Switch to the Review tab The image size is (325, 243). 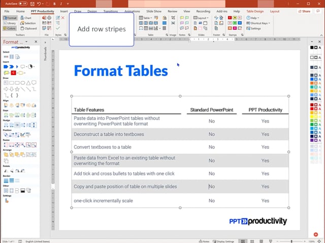click(173, 11)
